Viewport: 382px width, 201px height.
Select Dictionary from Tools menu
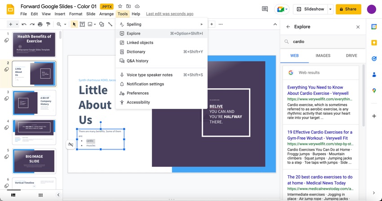[x=136, y=52]
